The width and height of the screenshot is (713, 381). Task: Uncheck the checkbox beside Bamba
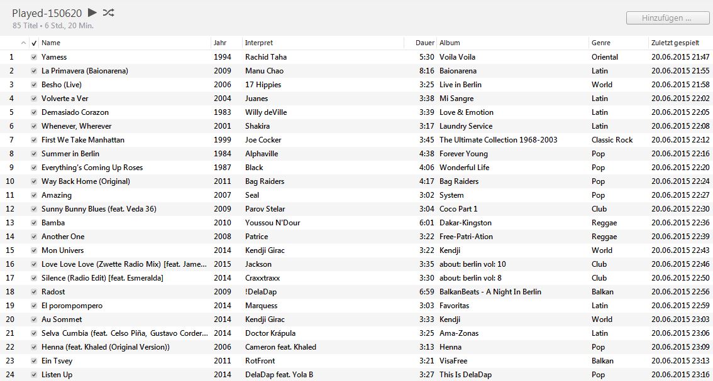pos(34,222)
